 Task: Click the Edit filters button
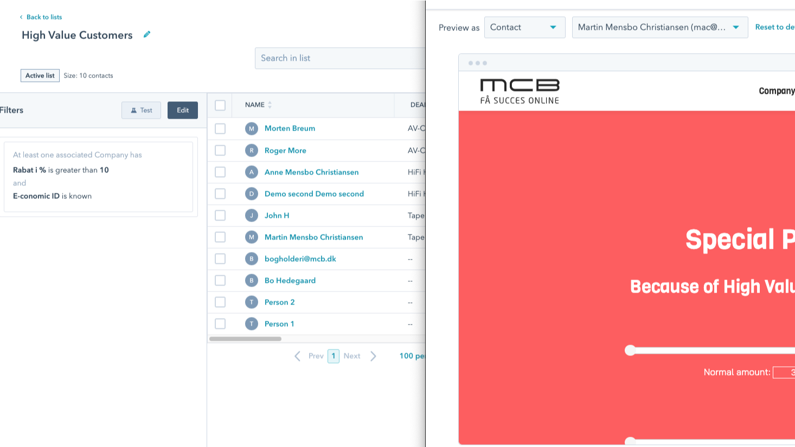(x=183, y=110)
